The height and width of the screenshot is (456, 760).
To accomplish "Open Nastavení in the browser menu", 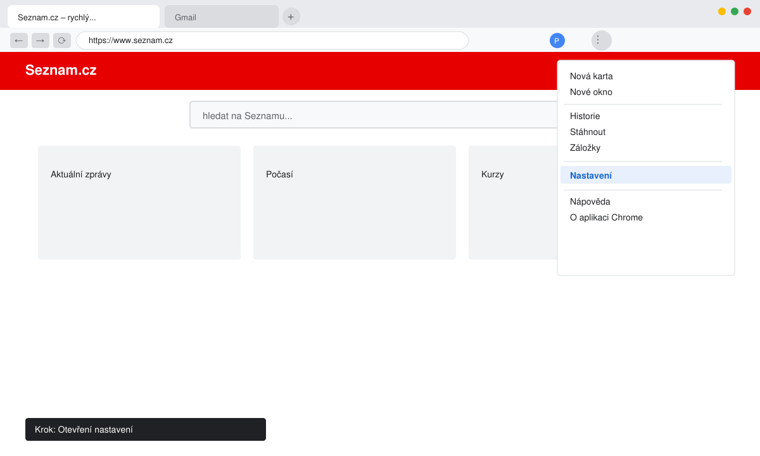I will coord(646,175).
